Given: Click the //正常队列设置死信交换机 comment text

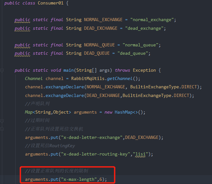Looking at the screenshot, I should 54,129.
